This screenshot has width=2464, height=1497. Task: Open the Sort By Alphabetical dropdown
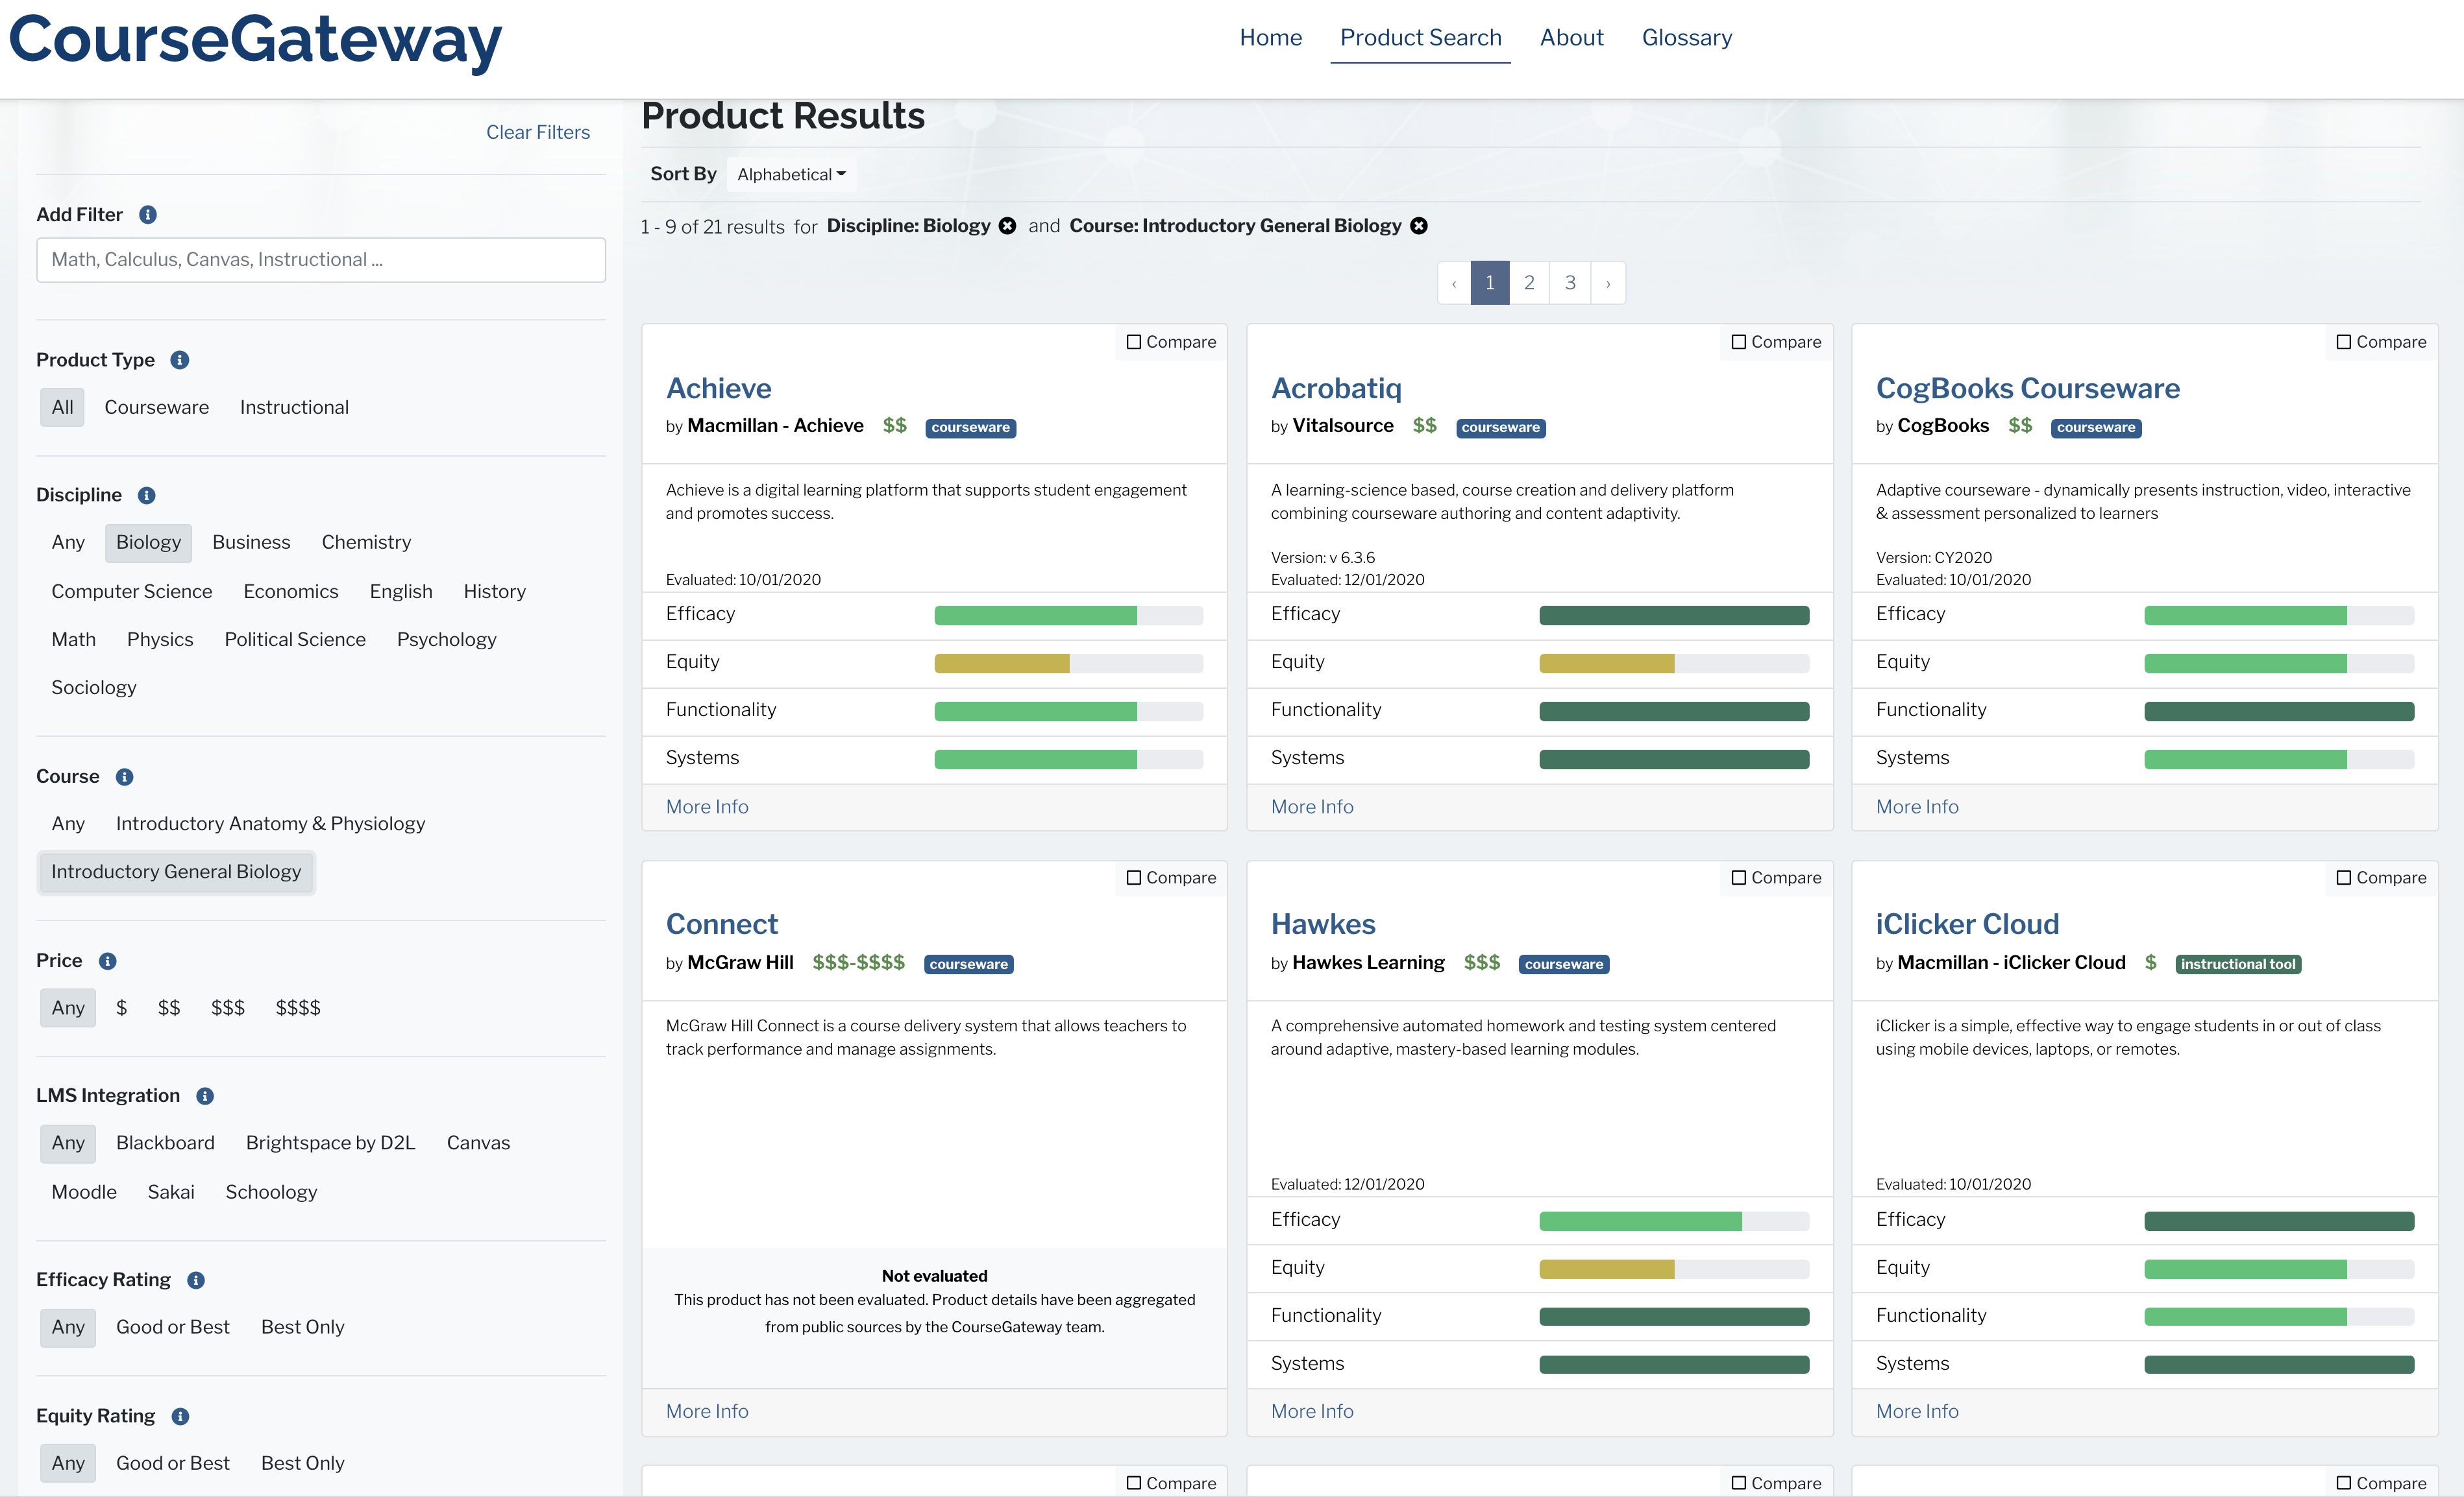coord(791,174)
